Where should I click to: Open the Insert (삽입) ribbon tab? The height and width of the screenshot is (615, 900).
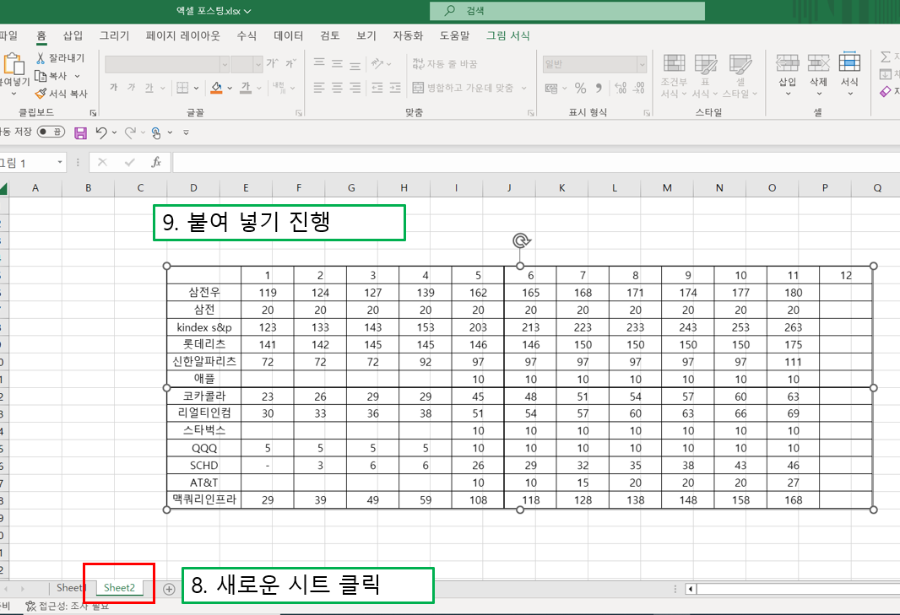click(x=73, y=35)
